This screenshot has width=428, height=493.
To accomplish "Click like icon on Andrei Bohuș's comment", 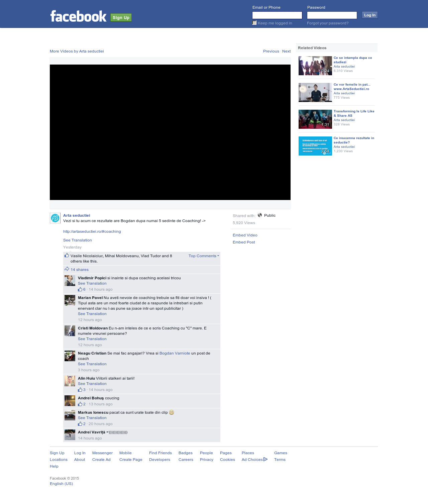I will point(80,404).
